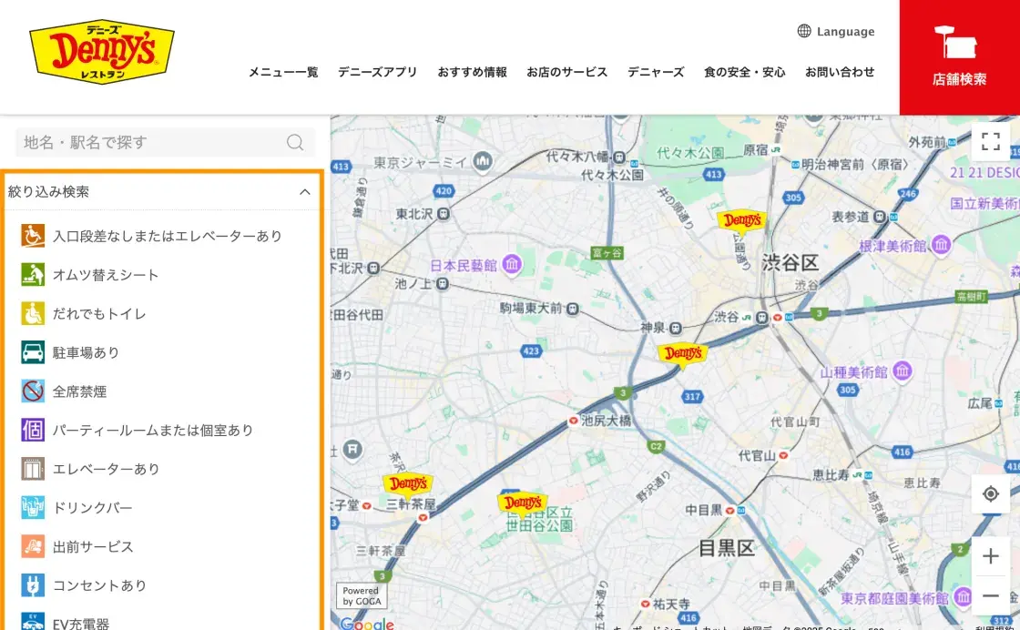Click 代官山 station label on map
Image resolution: width=1020 pixels, height=630 pixels.
click(x=757, y=456)
